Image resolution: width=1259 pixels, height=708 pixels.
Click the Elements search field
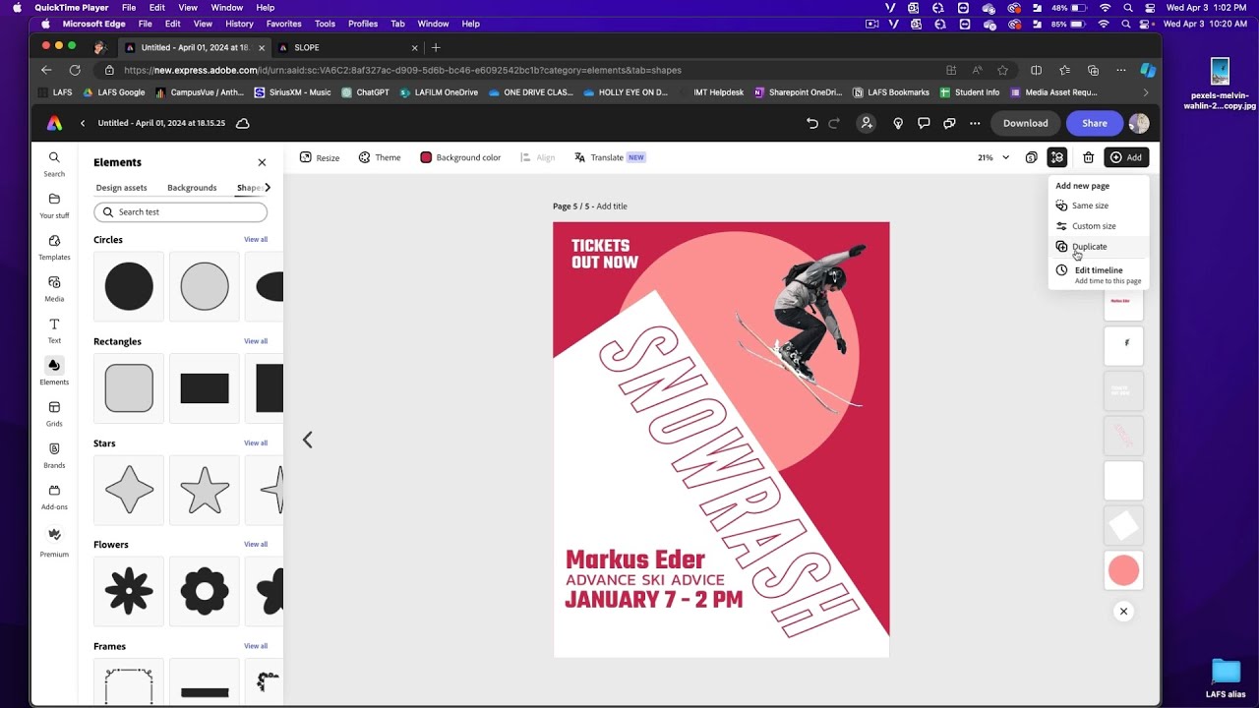pyautogui.click(x=180, y=212)
